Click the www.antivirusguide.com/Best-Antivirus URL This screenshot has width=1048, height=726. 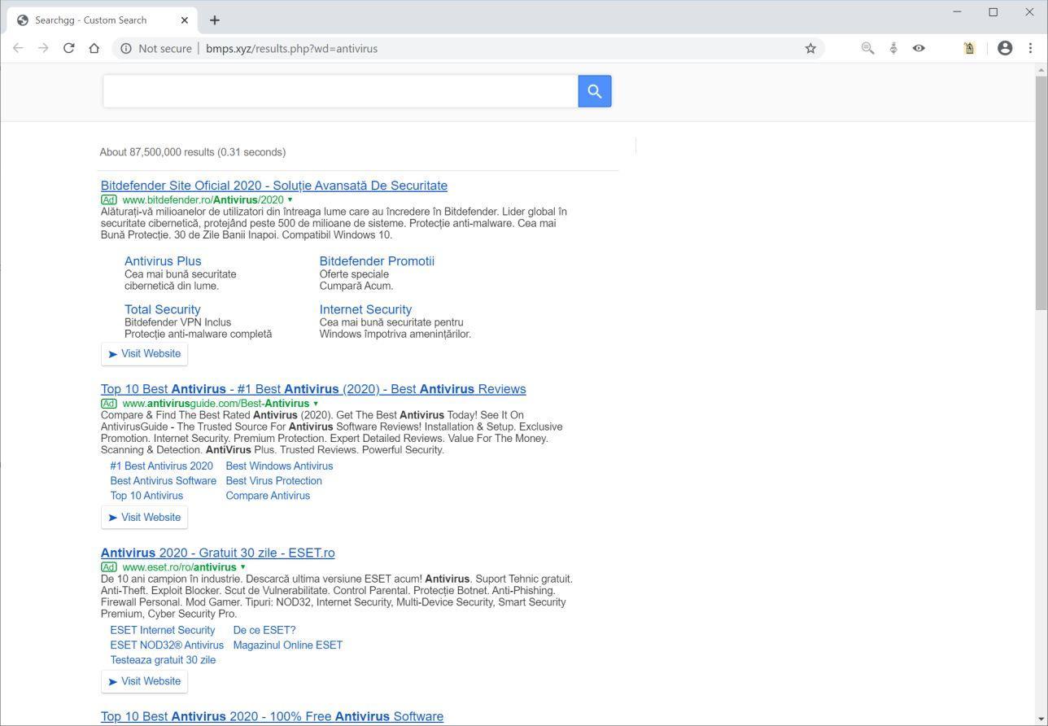pyautogui.click(x=216, y=404)
